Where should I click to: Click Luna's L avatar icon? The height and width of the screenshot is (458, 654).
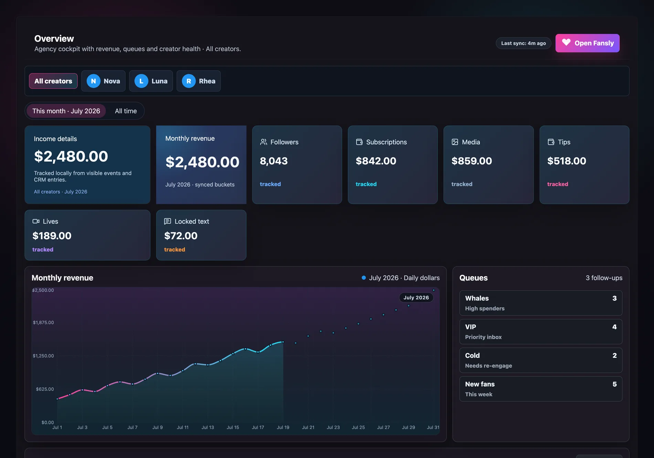[x=141, y=81]
